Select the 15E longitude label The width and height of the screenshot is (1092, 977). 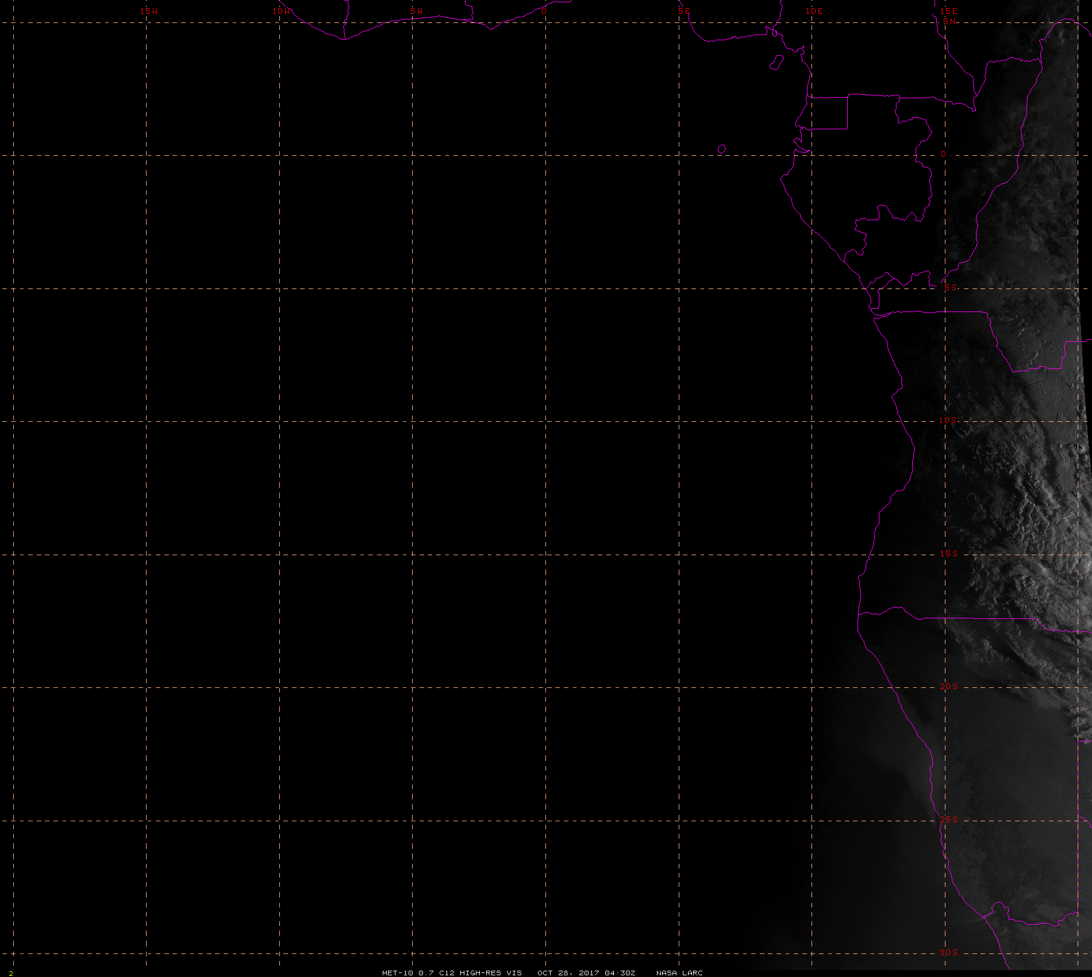coord(949,11)
